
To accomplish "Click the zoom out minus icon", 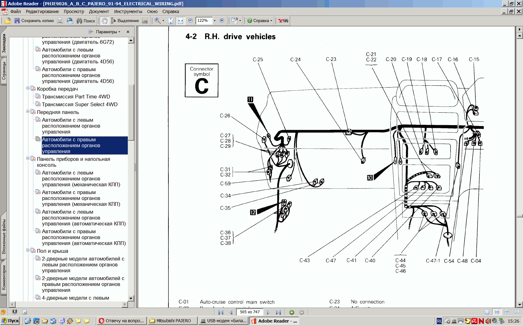I will (x=191, y=21).
